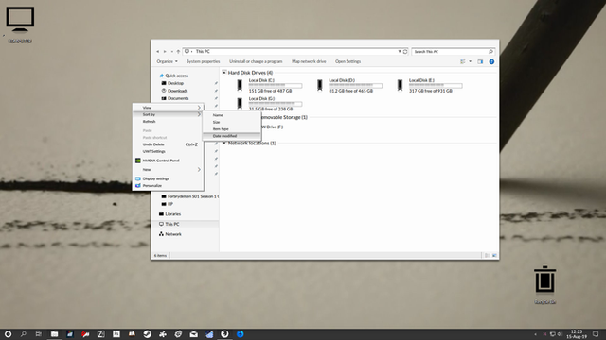
Task: Click the taskbar search magnifier
Action: click(x=23, y=334)
